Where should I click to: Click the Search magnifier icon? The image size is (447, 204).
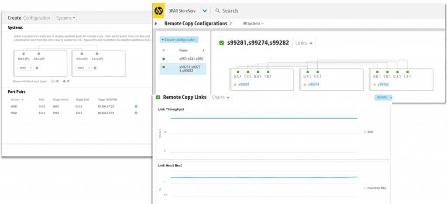[x=217, y=11]
